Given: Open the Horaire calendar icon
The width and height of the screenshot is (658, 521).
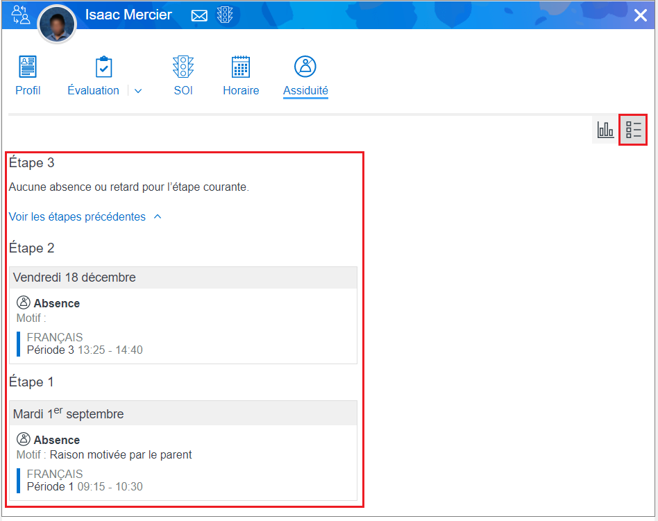Looking at the screenshot, I should tap(240, 67).
